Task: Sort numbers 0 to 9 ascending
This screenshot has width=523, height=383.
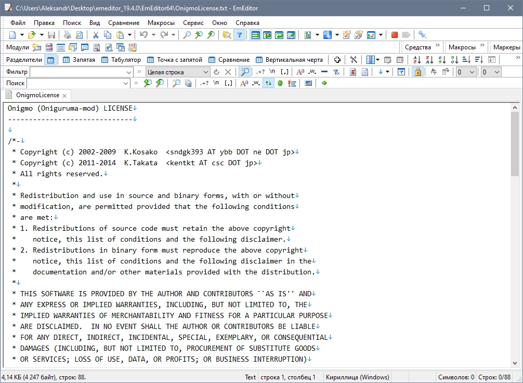Action: pos(441,60)
